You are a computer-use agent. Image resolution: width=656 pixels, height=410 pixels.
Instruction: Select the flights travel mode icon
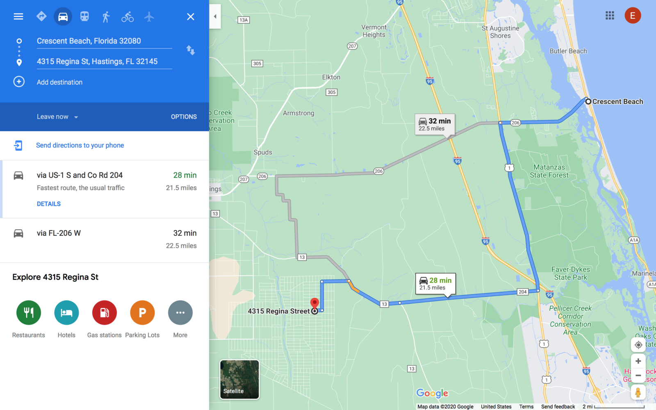click(x=149, y=16)
